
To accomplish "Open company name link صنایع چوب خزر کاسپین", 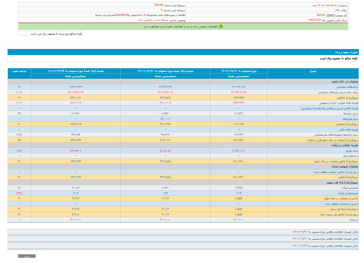I will pyautogui.click(x=324, y=5).
